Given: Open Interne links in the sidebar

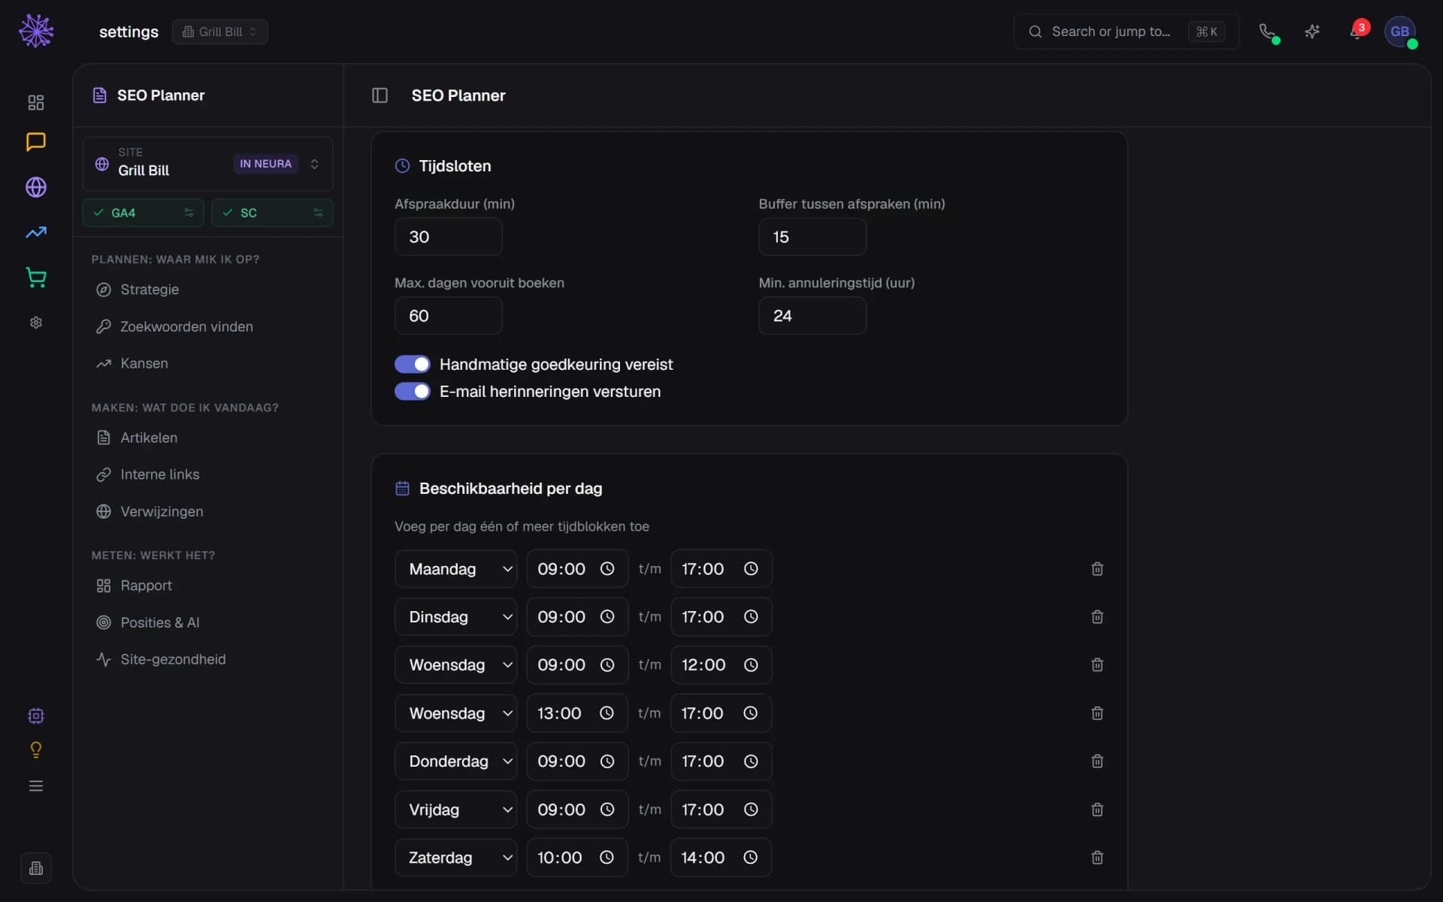Looking at the screenshot, I should [159, 474].
